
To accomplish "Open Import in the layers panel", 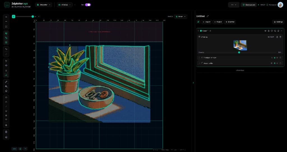I will pyautogui.click(x=207, y=22).
